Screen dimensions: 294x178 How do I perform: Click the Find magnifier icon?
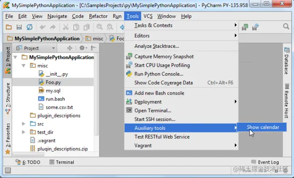click(x=99, y=27)
